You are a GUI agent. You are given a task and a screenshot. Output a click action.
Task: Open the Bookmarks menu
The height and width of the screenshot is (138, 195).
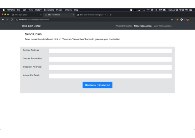click(x=49, y=10)
